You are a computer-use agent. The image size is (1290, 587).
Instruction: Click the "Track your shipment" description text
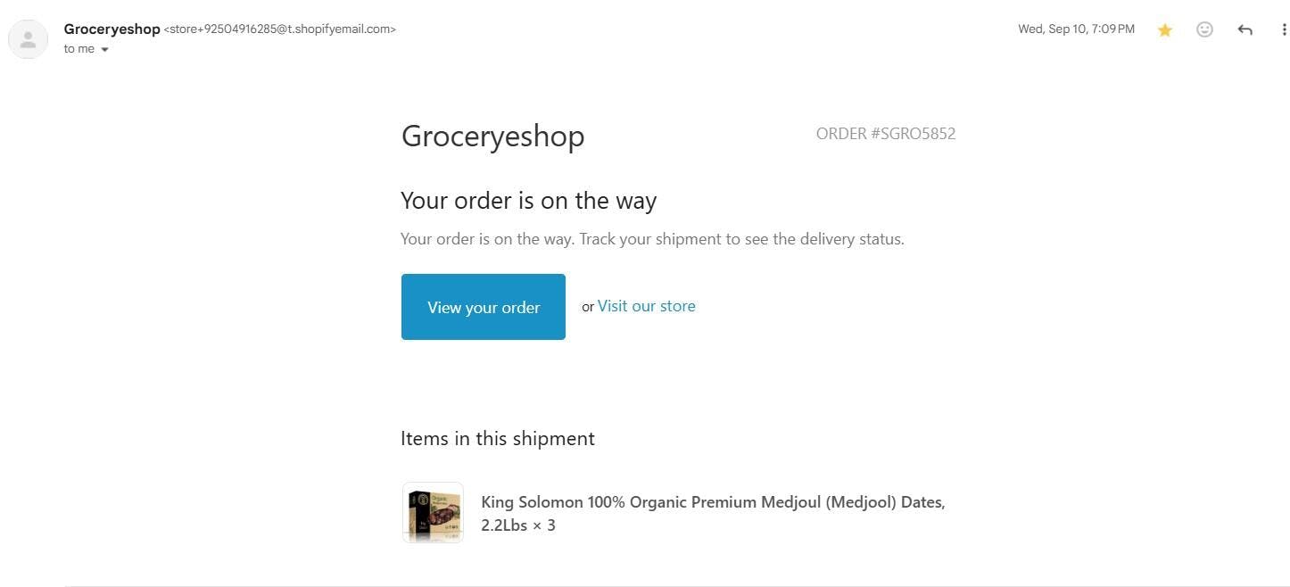(652, 239)
